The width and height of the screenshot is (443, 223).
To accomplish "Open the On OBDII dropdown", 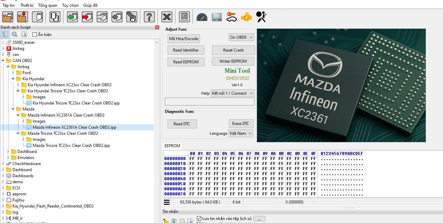I will tap(241, 37).
